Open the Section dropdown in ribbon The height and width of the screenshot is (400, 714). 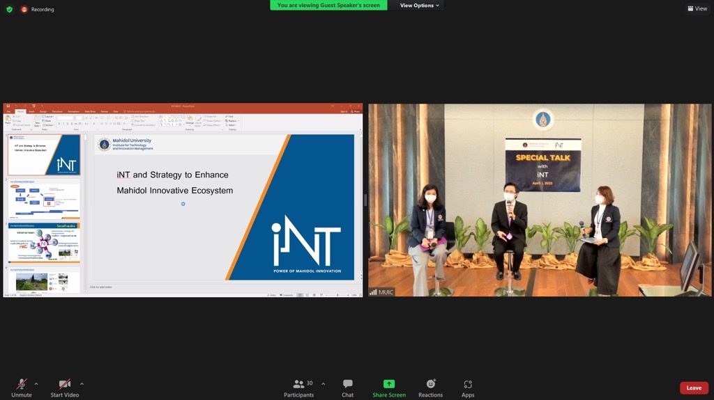[x=48, y=125]
